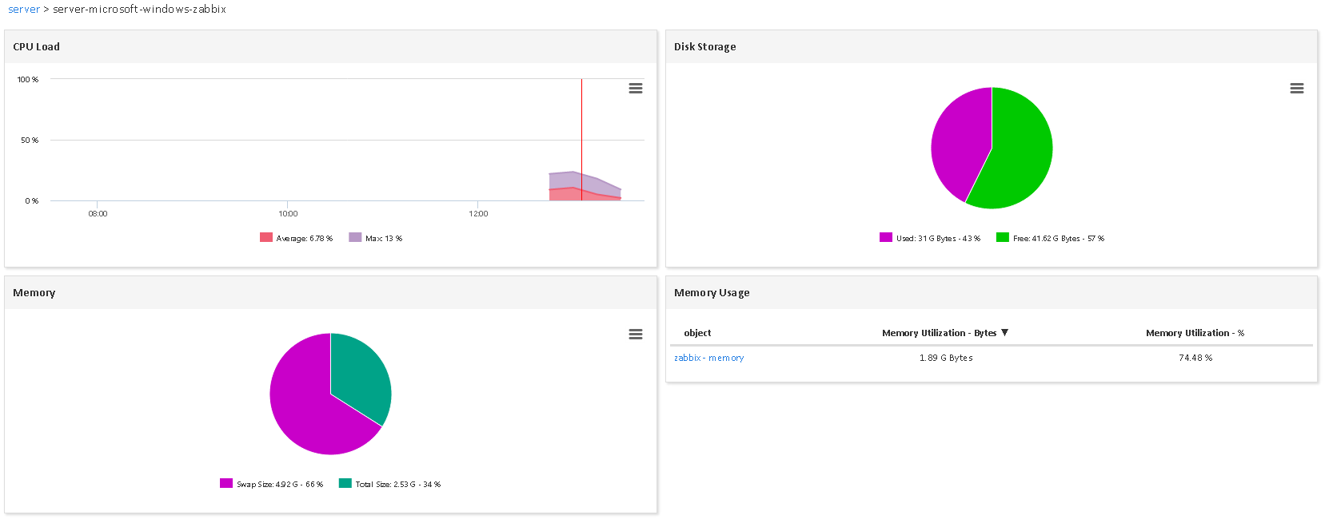1325x519 pixels.
Task: Toggle the Max 13 % legend swatch
Action: tap(355, 237)
